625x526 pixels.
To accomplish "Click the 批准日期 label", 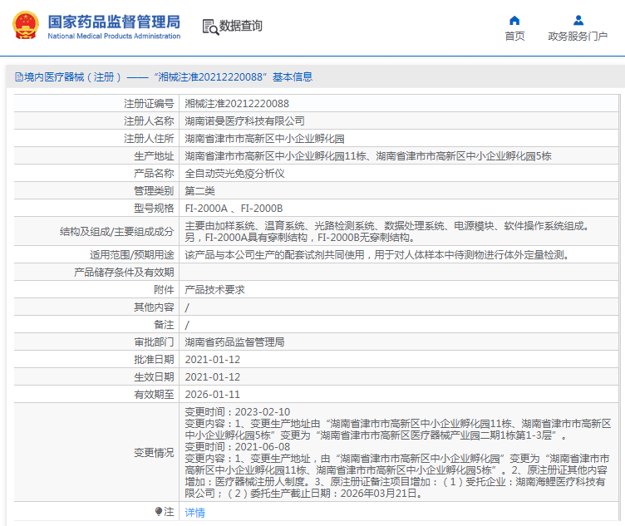I will click(154, 360).
